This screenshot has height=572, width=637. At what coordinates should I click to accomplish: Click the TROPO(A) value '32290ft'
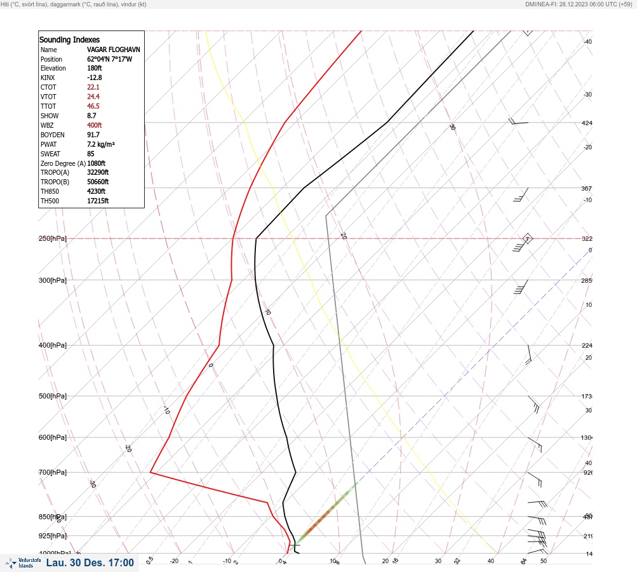click(98, 172)
